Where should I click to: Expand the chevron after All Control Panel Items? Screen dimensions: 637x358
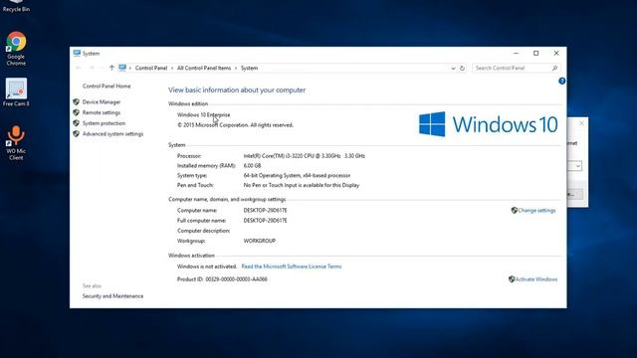(x=236, y=69)
